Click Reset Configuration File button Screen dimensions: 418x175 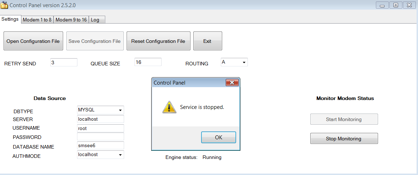tap(158, 41)
